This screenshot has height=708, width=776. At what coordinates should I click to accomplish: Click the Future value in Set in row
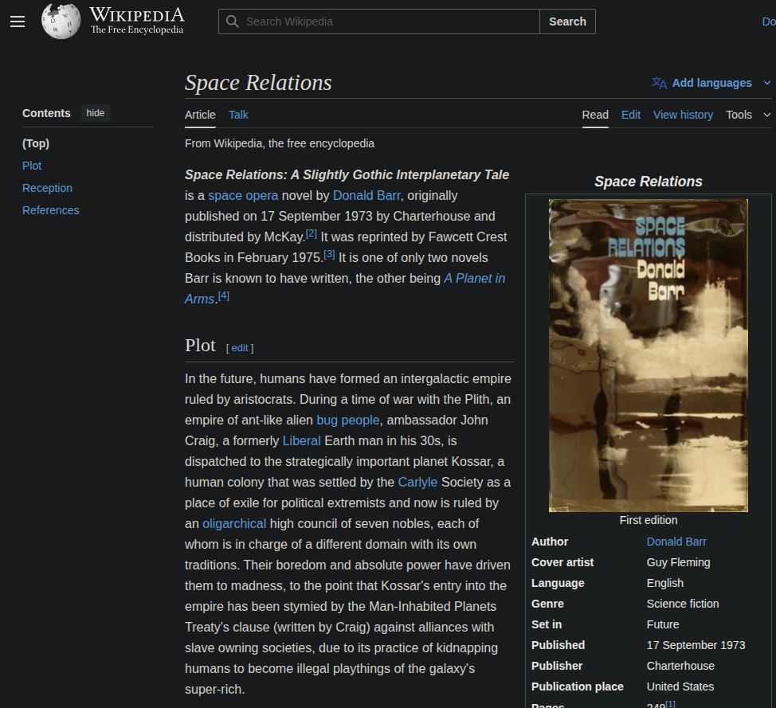pos(663,625)
